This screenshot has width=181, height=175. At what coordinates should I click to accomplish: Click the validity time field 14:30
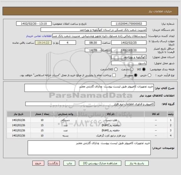pyautogui.click(x=93, y=50)
